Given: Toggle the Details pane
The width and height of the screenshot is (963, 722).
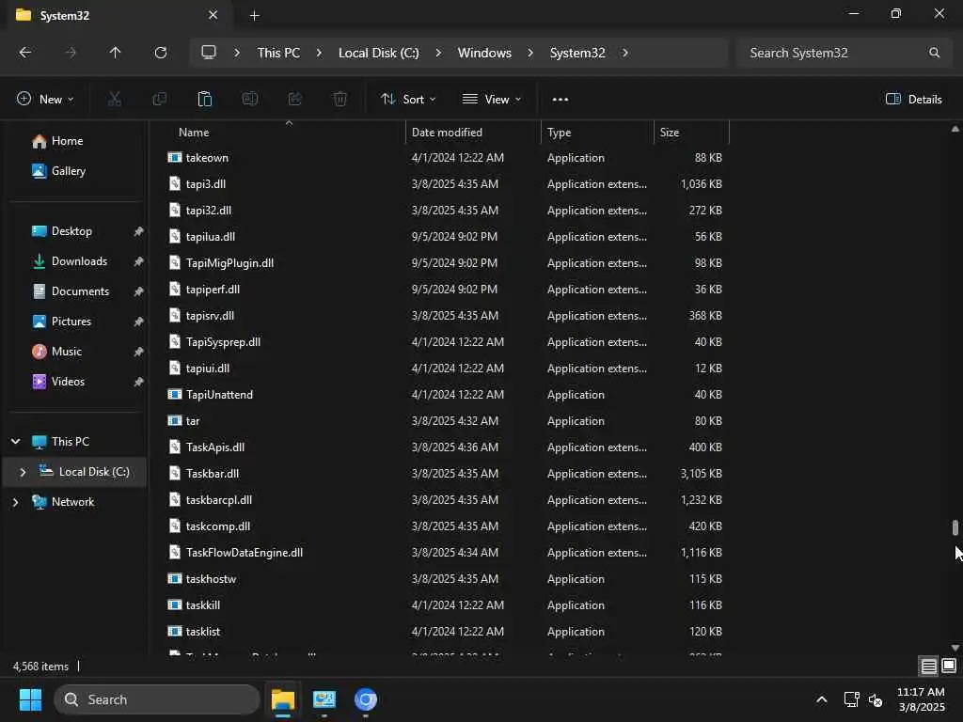Looking at the screenshot, I should click(914, 99).
